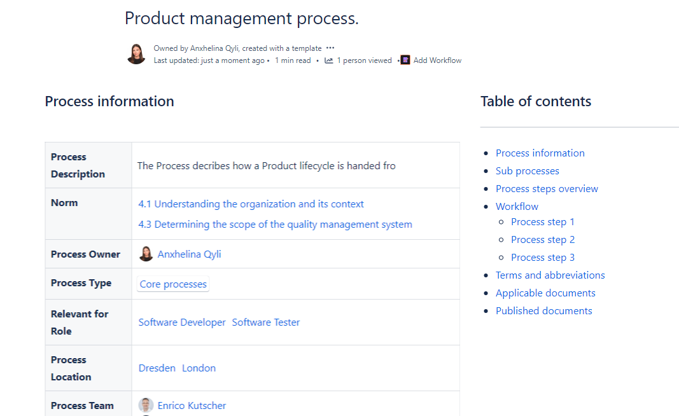Open the Anxhelina Qyli Process Owner profile link
Viewport: 679px width, 416px height.
click(x=189, y=254)
